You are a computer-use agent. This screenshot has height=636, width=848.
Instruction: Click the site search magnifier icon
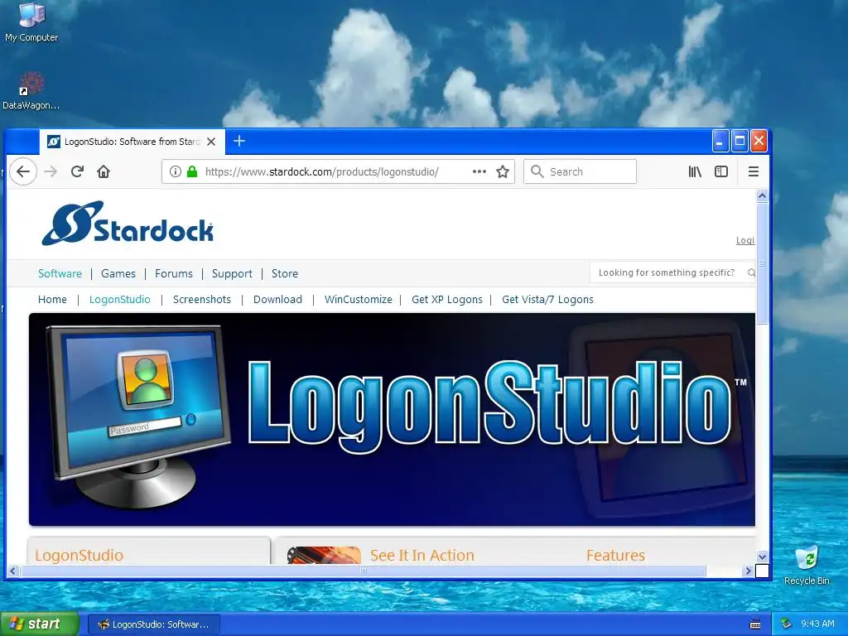[750, 272]
